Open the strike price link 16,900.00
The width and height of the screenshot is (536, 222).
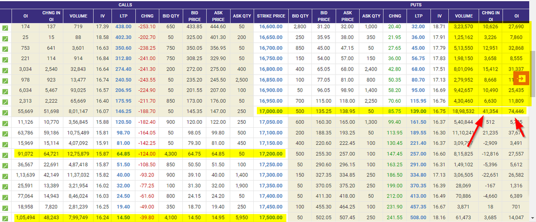click(x=271, y=90)
